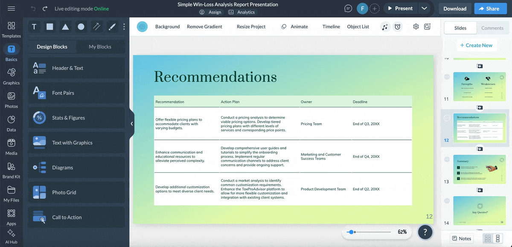
Task: Open the slide timer clock icon
Action: [398, 27]
